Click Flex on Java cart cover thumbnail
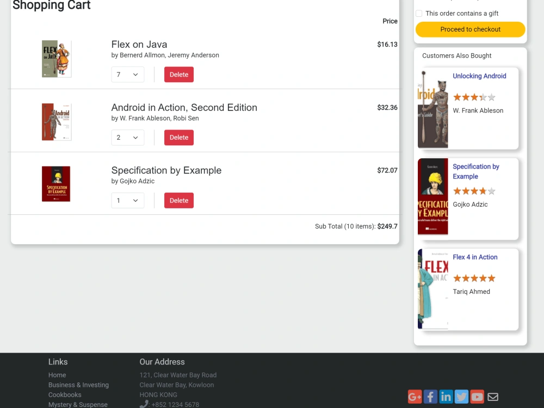Screen dimensions: 544x408 click(x=57, y=59)
